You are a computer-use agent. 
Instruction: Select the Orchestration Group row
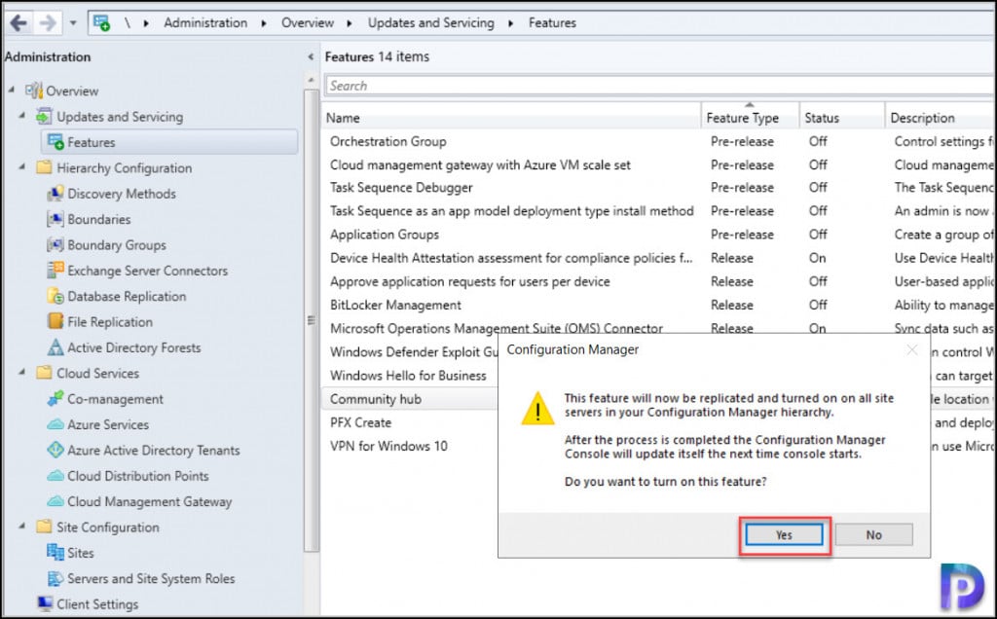tap(658, 141)
